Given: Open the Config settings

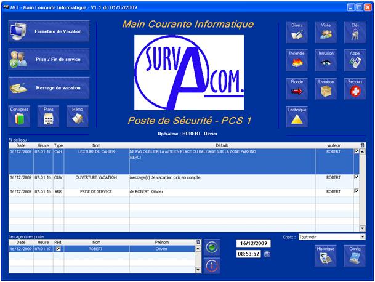Looking at the screenshot, I should click(355, 256).
